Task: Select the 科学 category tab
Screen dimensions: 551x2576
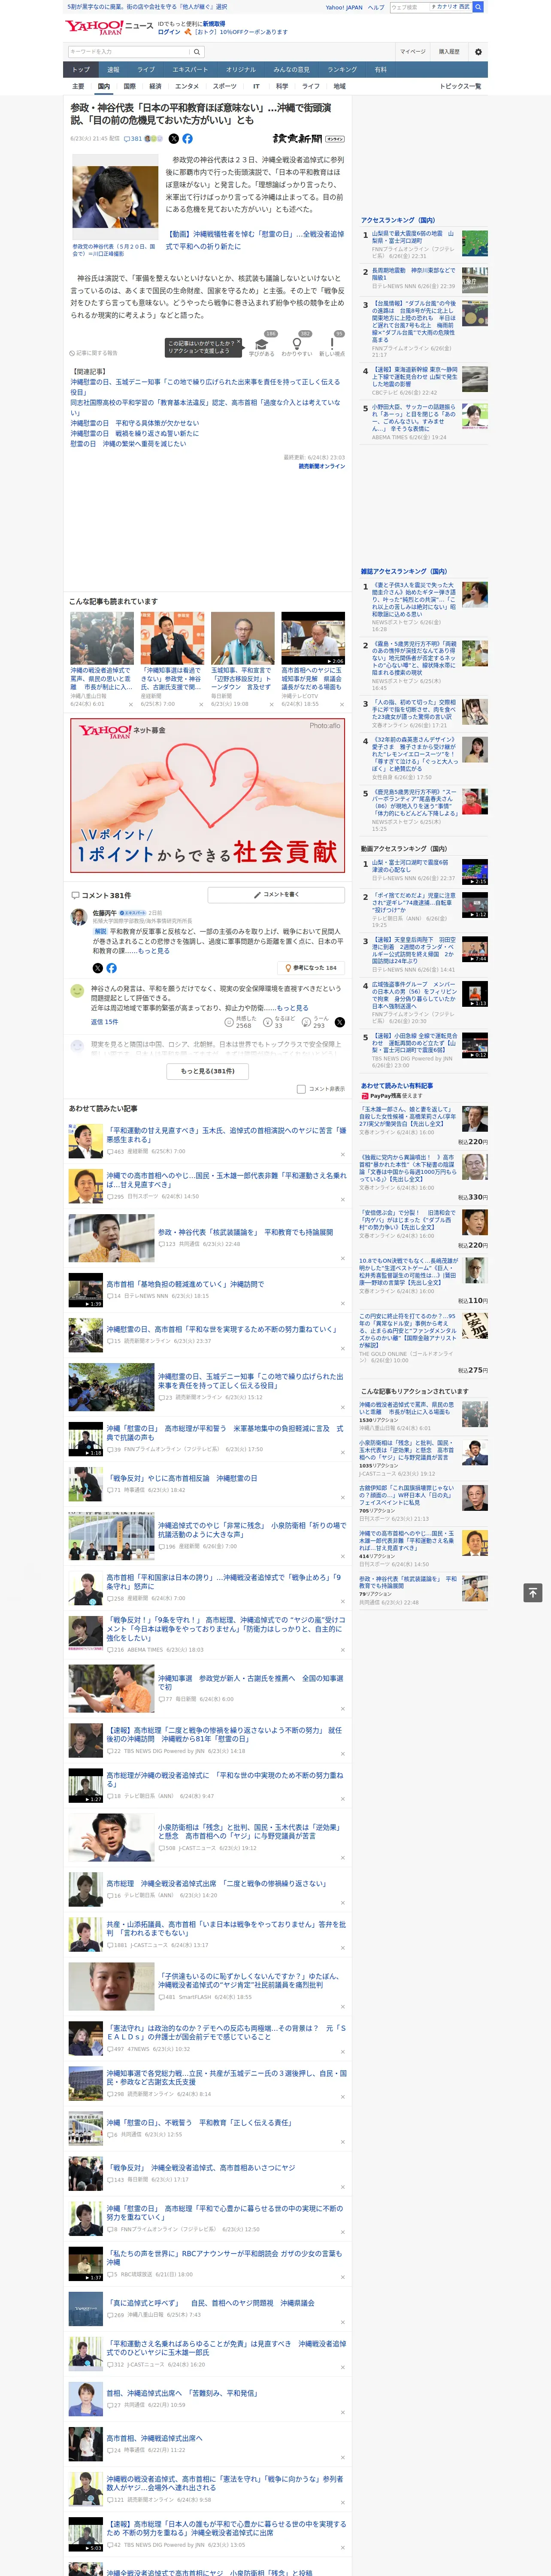Action: pyautogui.click(x=282, y=86)
